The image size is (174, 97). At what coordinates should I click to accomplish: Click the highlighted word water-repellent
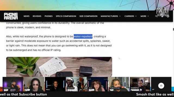click(83, 36)
